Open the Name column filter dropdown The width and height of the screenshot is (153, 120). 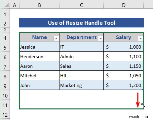point(56,39)
